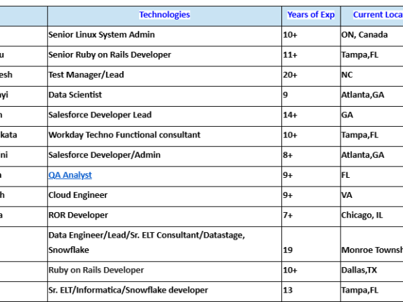403x302 pixels.
Task: Click Tampa,FL in the Sr. ELT/Informatica row
Action: (x=372, y=291)
